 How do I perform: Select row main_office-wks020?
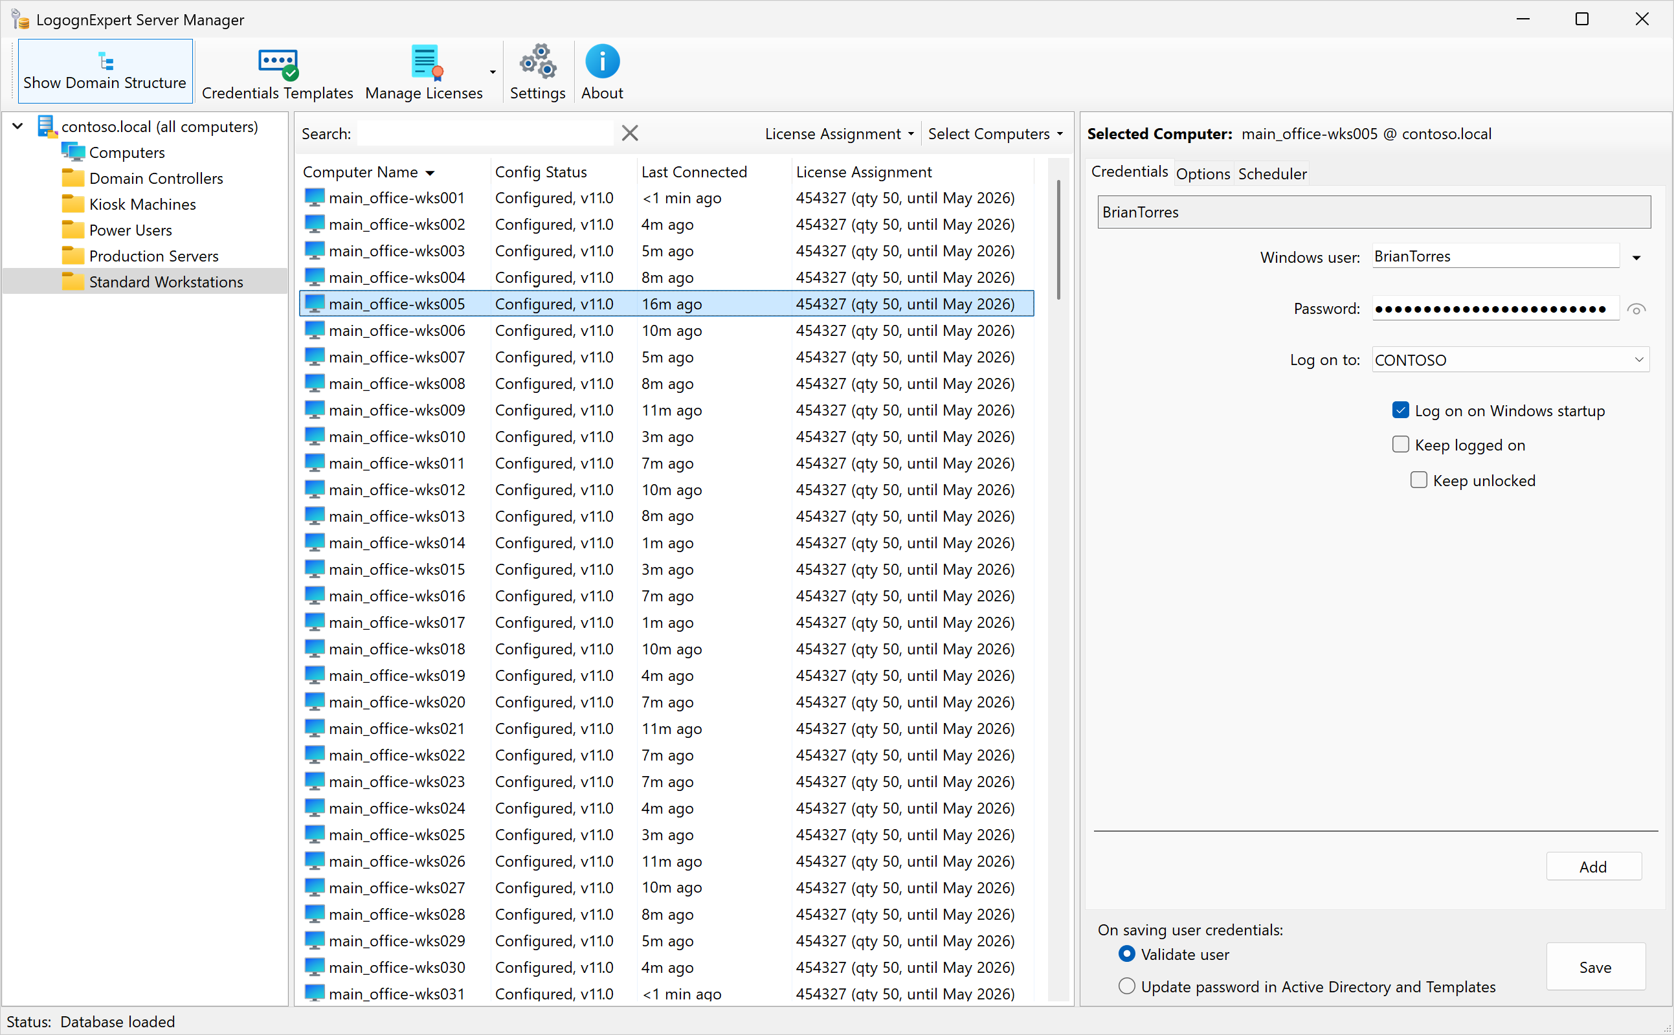(x=667, y=702)
